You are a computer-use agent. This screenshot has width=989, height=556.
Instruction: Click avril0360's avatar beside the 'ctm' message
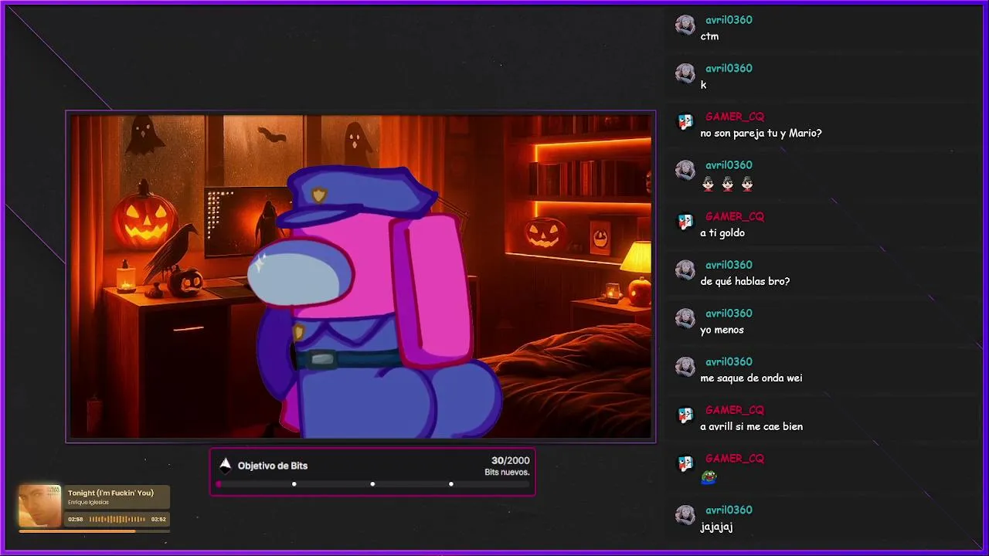[x=685, y=25]
